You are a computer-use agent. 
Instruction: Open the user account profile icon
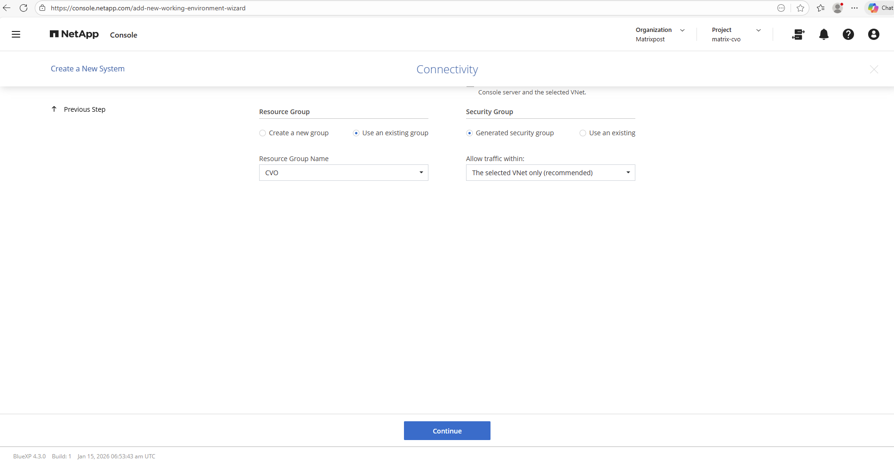[x=873, y=34]
